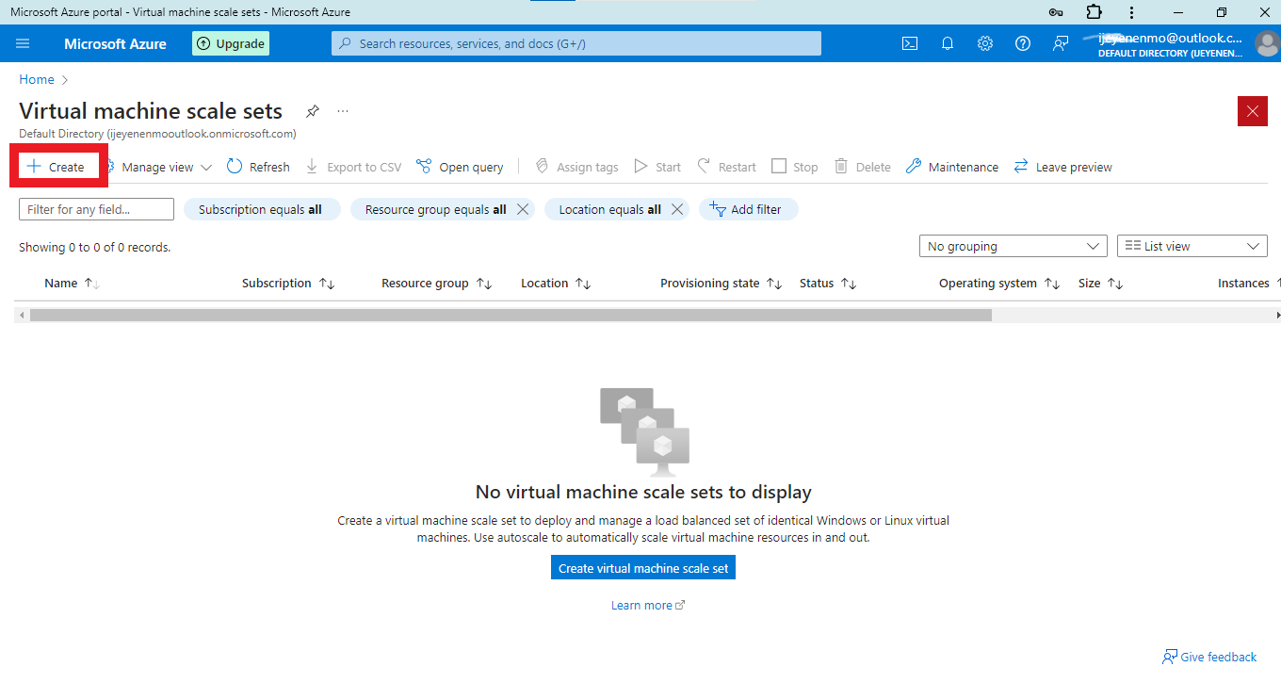This screenshot has height=683, width=1281.
Task: Open the notifications bell
Action: pyautogui.click(x=948, y=43)
